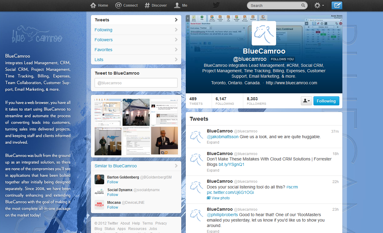This screenshot has height=233, width=383.
Task: Click the @bluecamroo tweet input field
Action: [136, 83]
